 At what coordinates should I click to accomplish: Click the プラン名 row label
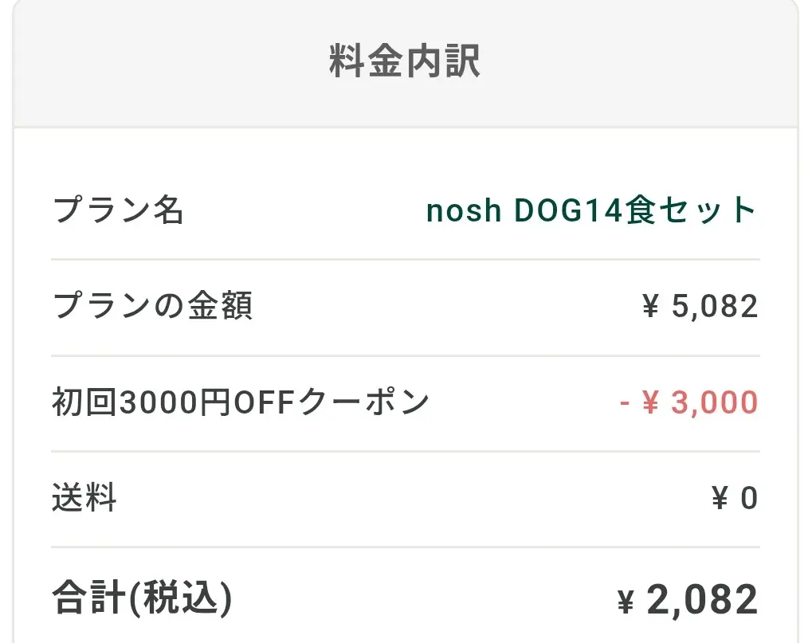(x=118, y=211)
